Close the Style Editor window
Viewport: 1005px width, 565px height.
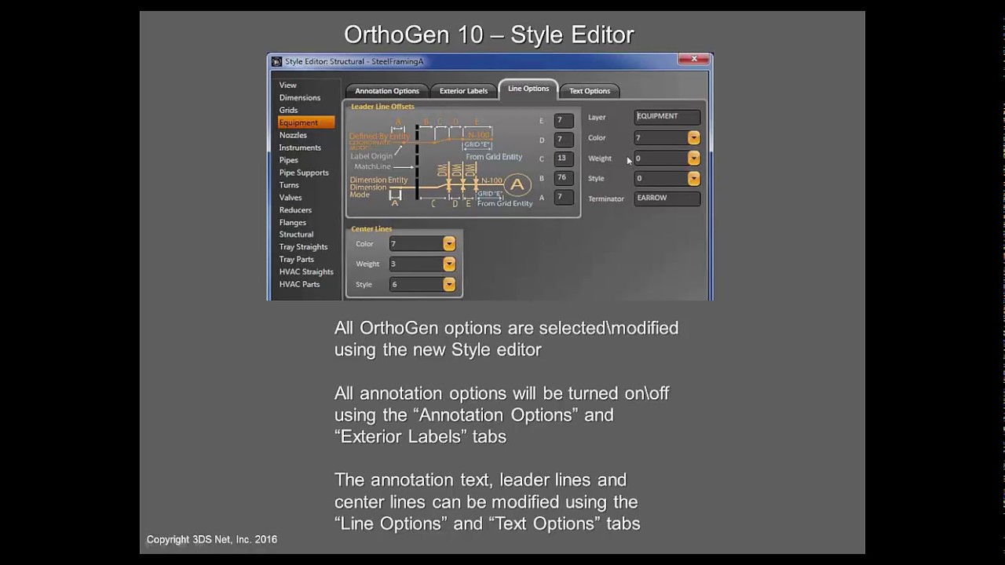pos(694,59)
